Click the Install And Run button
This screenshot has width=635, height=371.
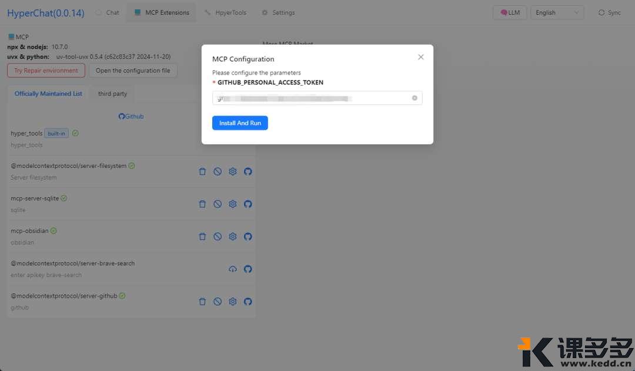pos(240,123)
